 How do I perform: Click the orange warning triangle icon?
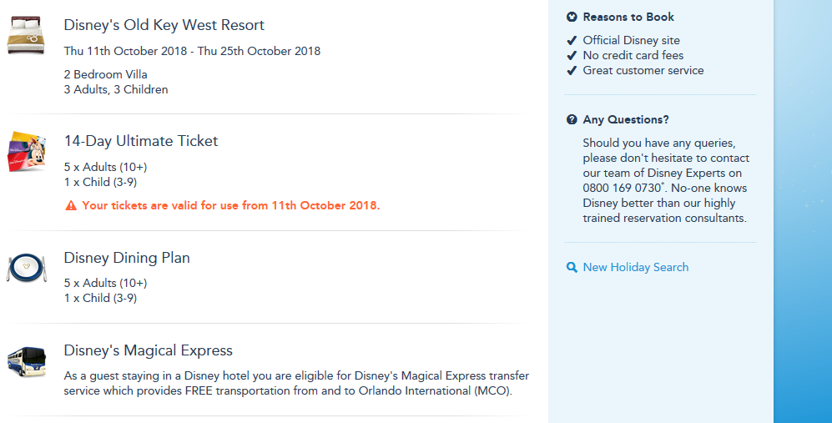click(x=71, y=205)
